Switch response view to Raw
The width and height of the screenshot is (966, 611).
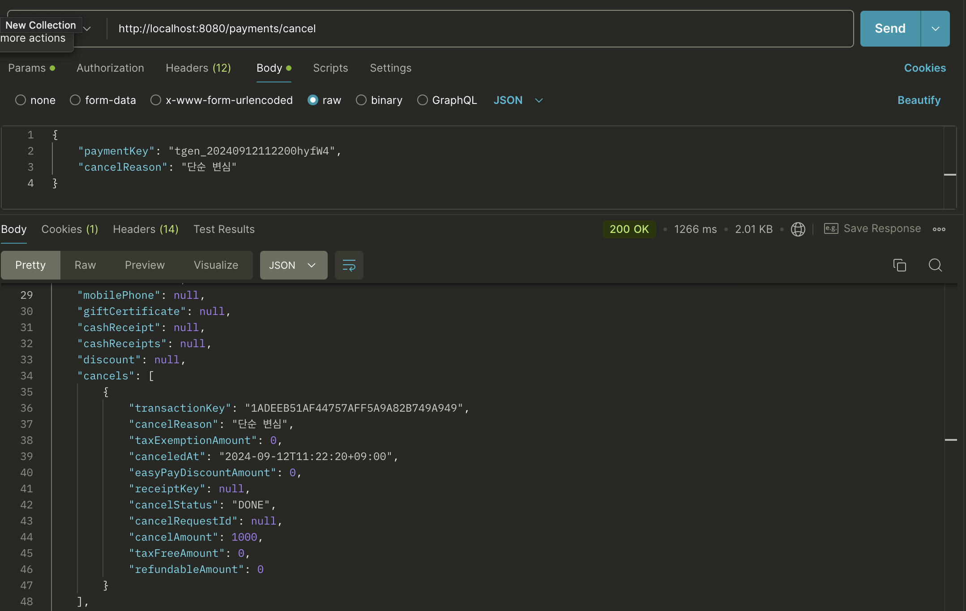pos(85,265)
